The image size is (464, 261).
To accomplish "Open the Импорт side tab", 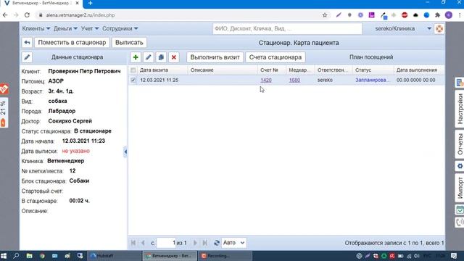I will click(x=460, y=188).
